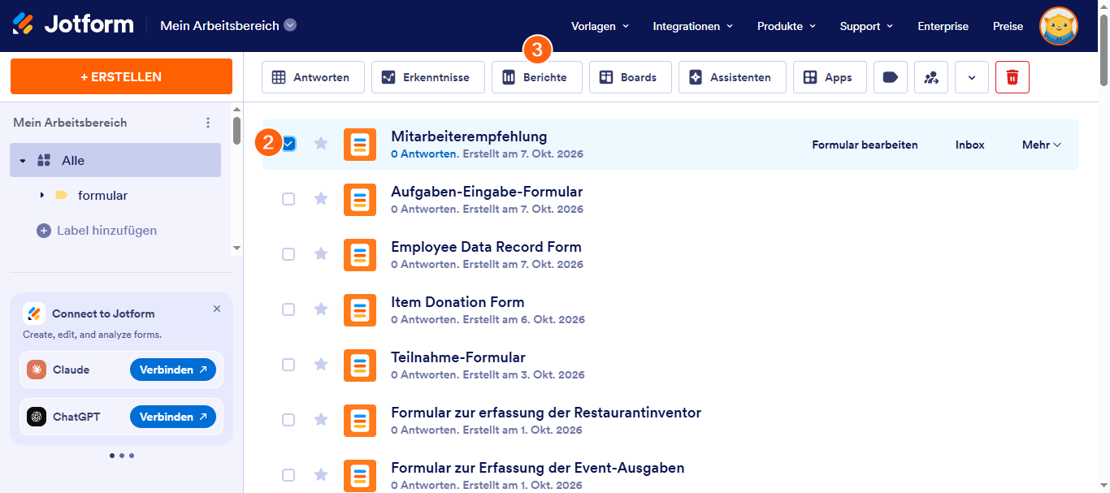Open Boards in the toolbar
Viewport: 1110px width, 493px height.
(631, 77)
